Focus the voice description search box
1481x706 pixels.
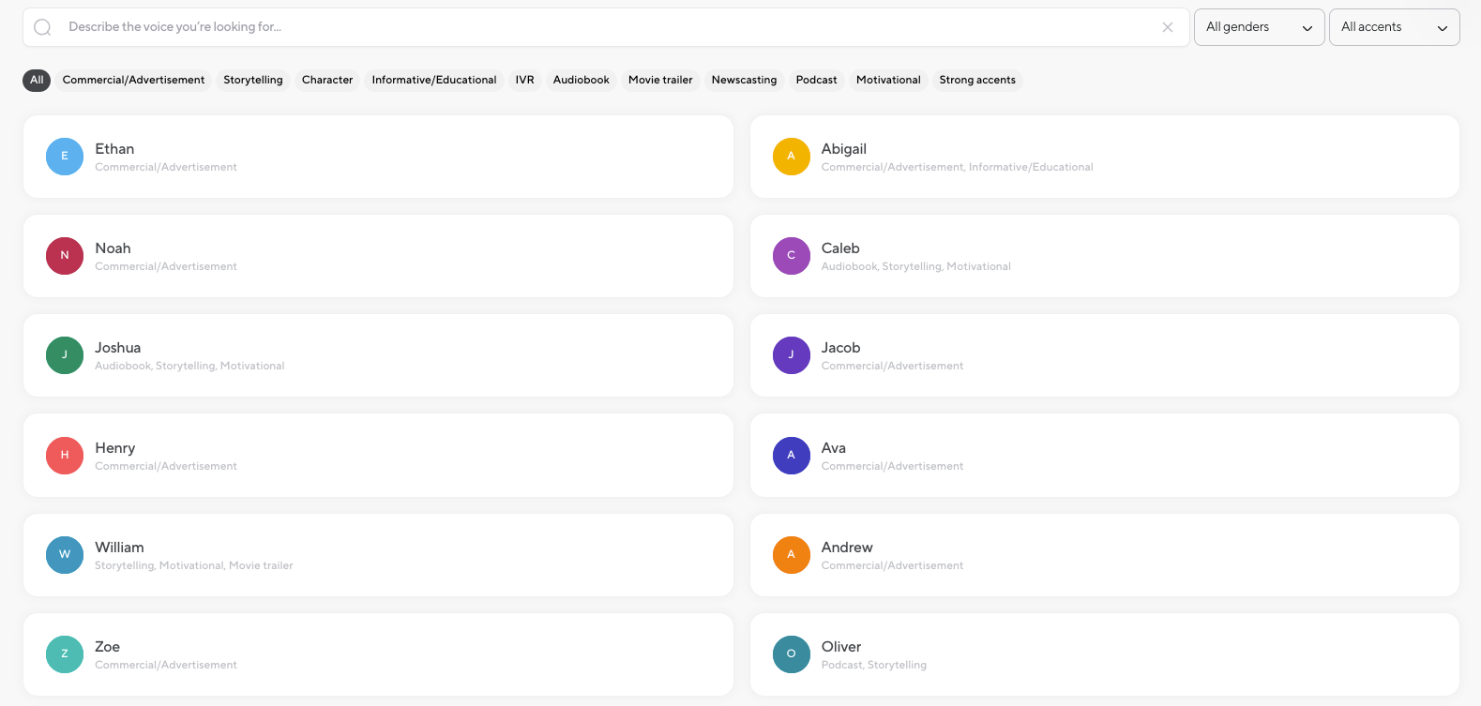(x=600, y=27)
